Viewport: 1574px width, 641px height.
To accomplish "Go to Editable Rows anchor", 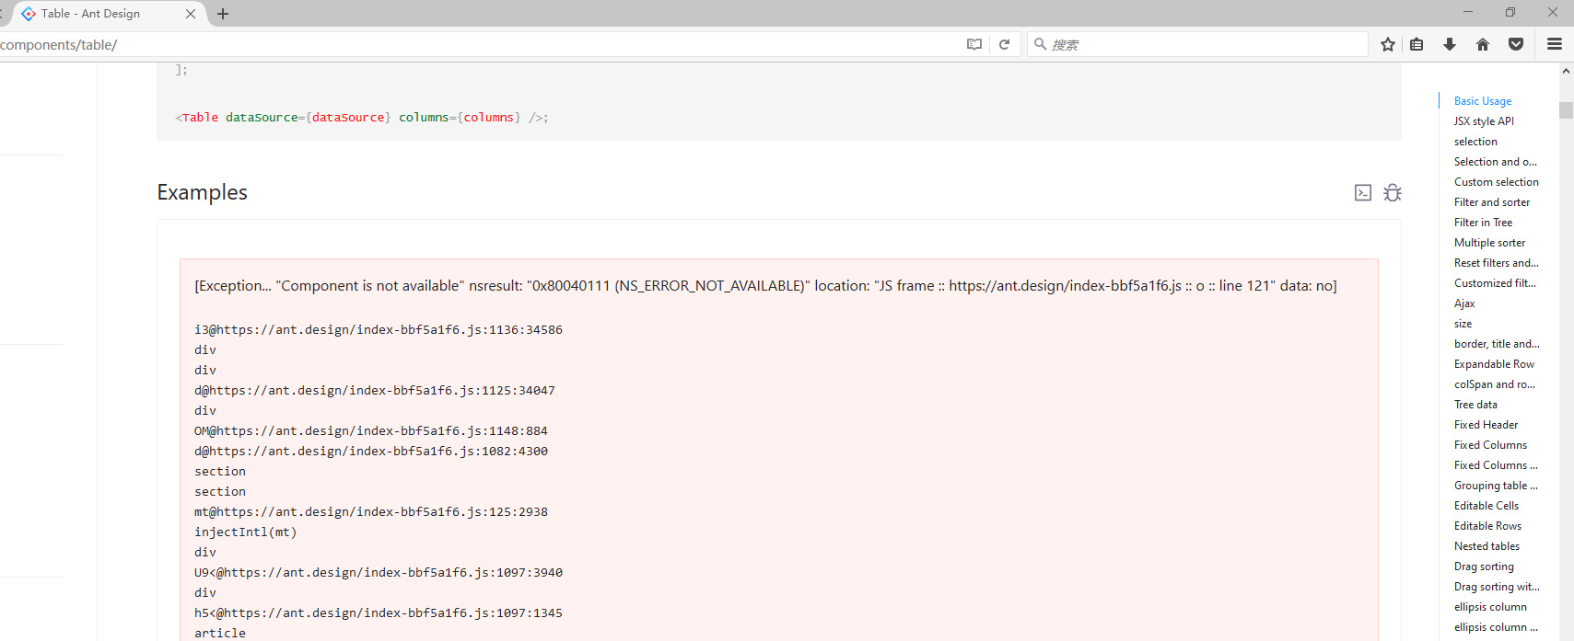I will [x=1487, y=526].
